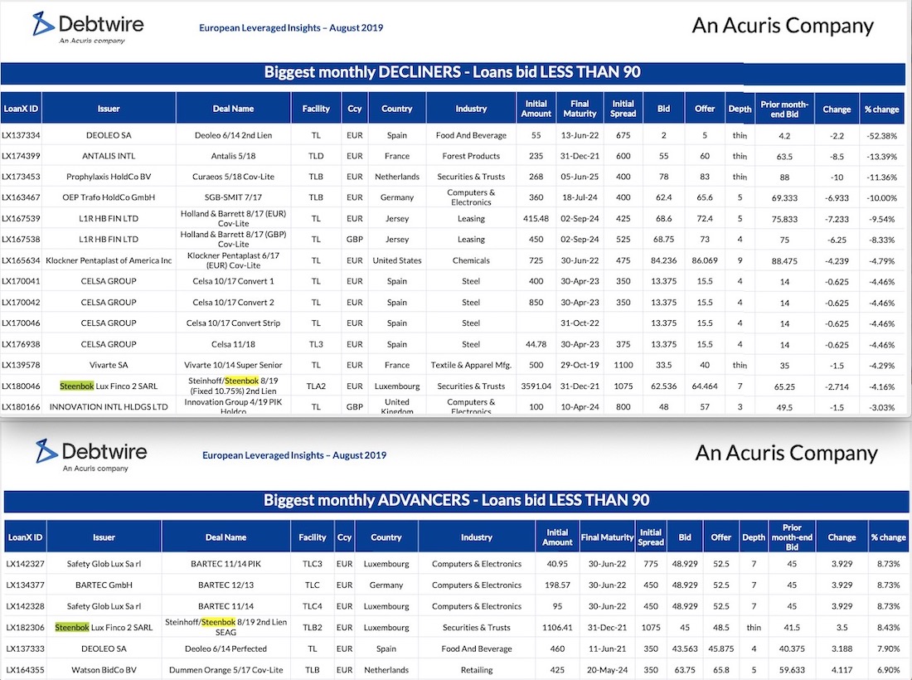Image resolution: width=912 pixels, height=680 pixels.
Task: Select the 6.90% change value for Watson BidCo
Action: [x=888, y=669]
